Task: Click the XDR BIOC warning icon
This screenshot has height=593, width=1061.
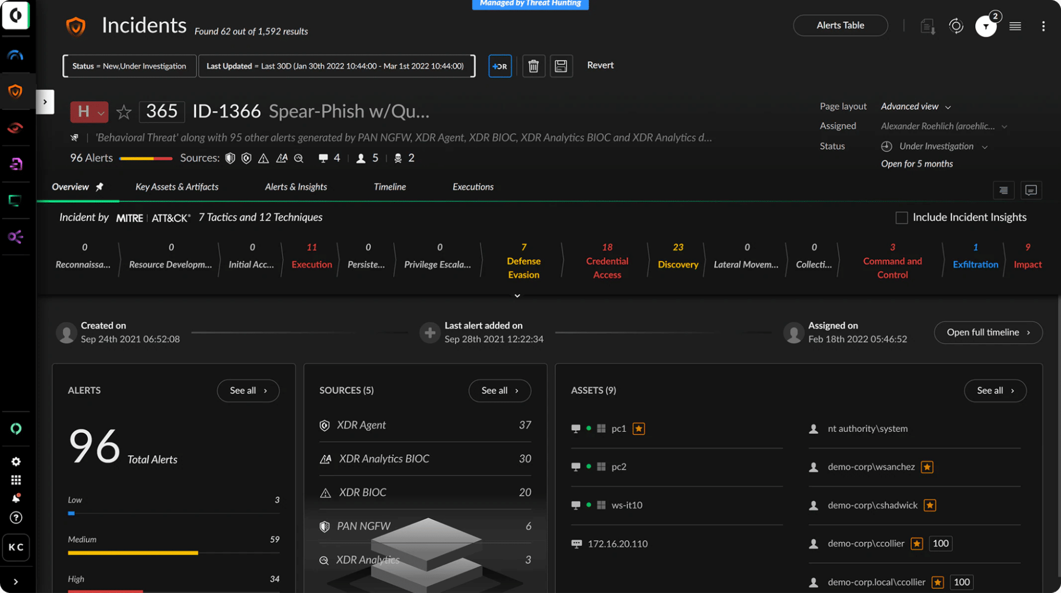Action: 326,491
